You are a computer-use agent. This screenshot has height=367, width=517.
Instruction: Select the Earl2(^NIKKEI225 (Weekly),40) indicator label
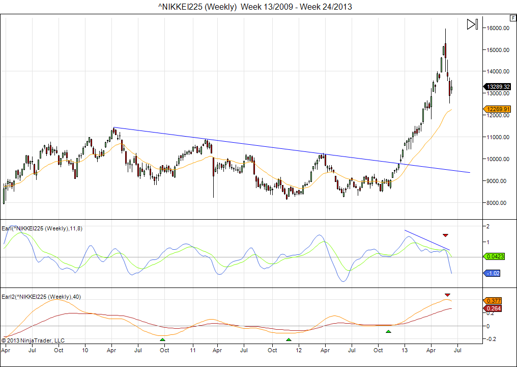(41, 296)
